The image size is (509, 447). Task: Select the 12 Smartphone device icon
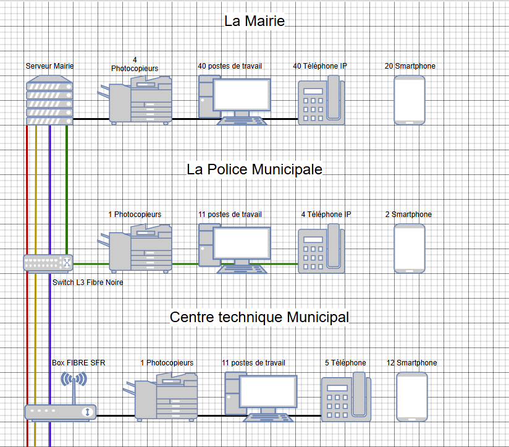point(412,397)
